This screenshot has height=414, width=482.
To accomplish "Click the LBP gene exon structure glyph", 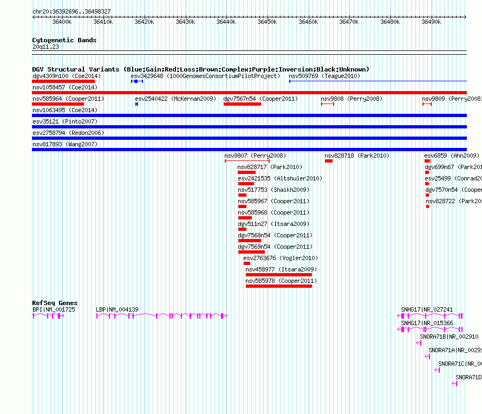I will 162,315.
